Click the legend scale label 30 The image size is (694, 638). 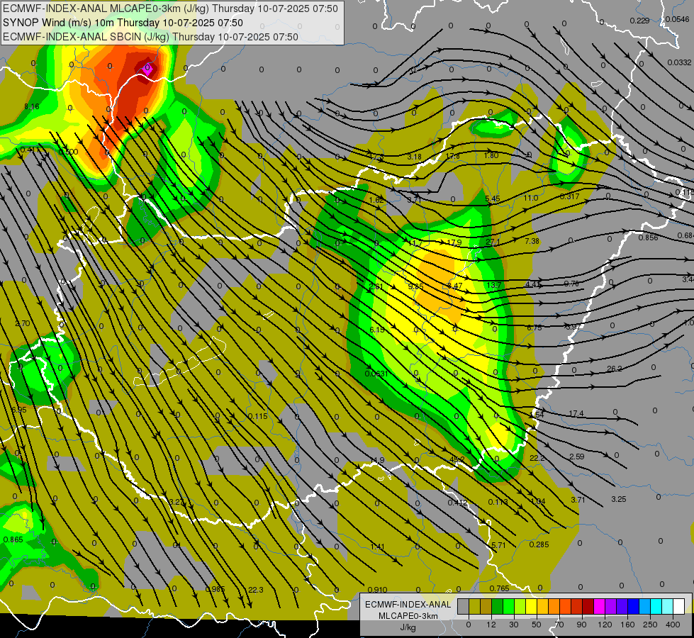click(x=514, y=625)
